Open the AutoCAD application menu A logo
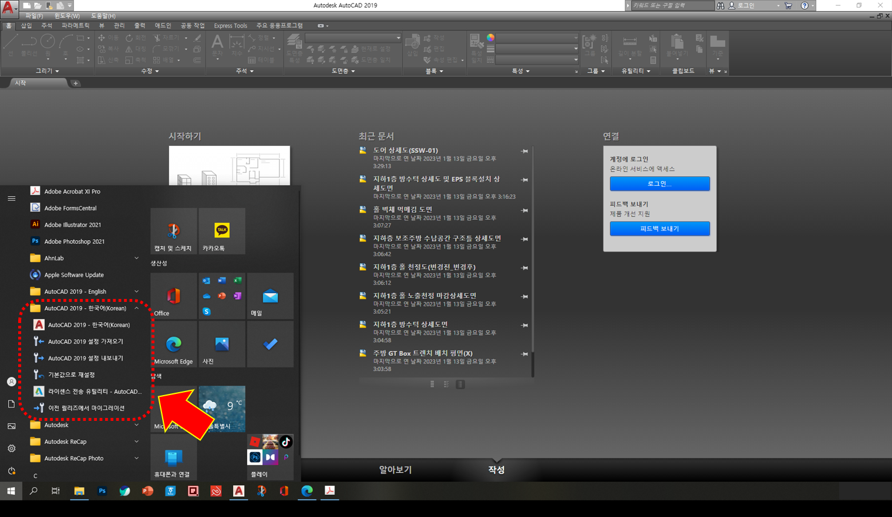 [8, 8]
